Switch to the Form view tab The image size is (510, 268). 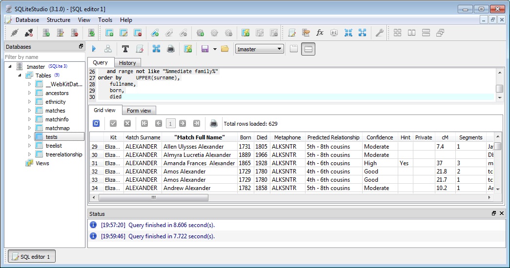coord(139,111)
